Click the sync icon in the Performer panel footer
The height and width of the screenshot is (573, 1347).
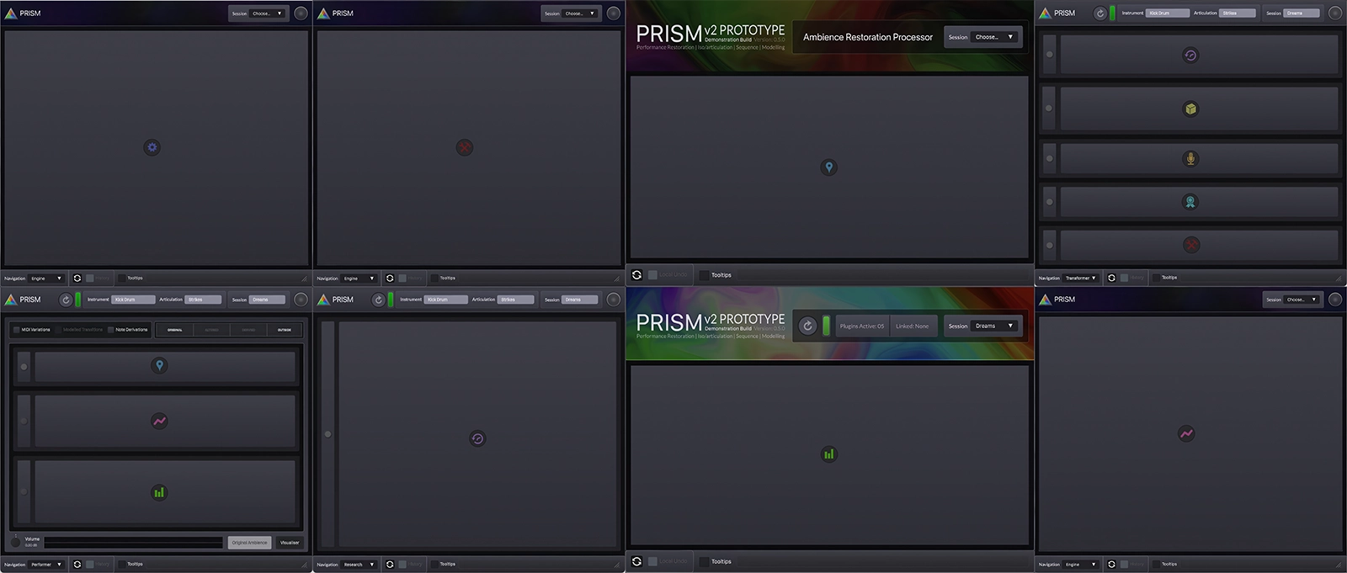coord(77,565)
